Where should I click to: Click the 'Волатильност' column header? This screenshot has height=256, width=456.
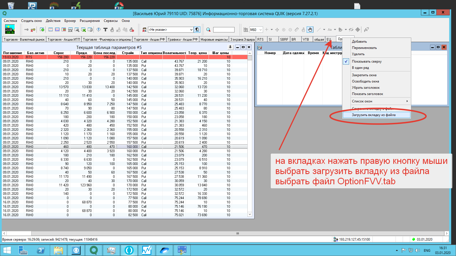pos(174,53)
